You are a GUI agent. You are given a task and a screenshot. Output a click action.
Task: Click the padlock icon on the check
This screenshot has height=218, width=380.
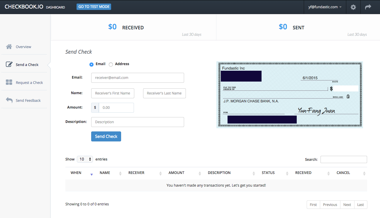pyautogui.click(x=348, y=96)
